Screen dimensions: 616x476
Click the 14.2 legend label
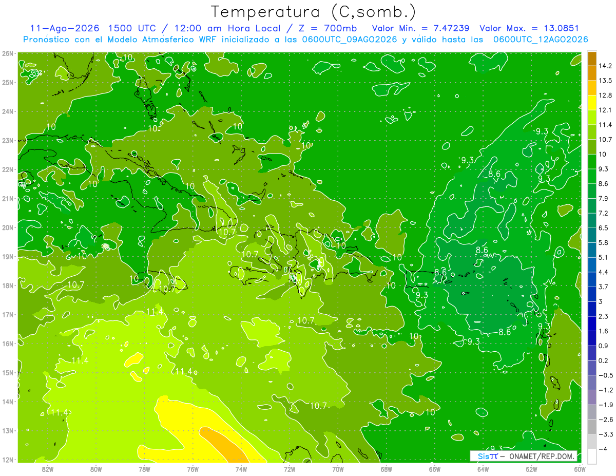(x=606, y=66)
